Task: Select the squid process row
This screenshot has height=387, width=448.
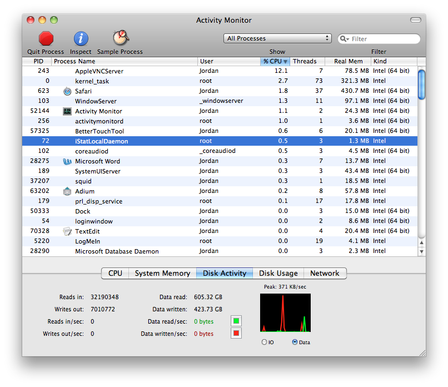Action: [x=220, y=181]
